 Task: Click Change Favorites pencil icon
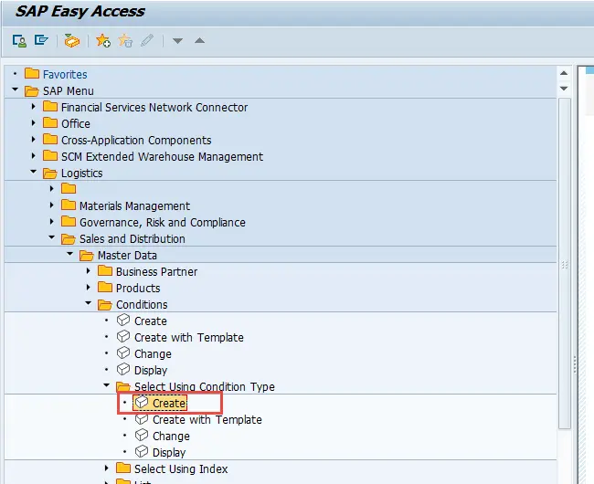tap(147, 40)
